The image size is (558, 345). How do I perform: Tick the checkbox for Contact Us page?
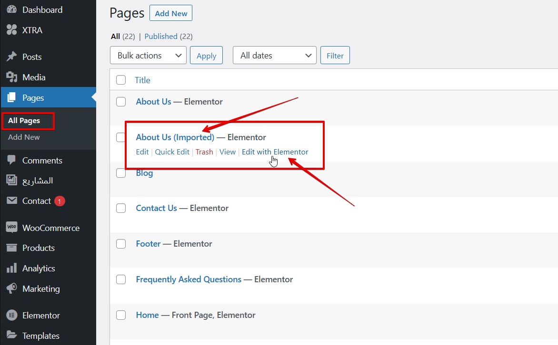(x=121, y=208)
